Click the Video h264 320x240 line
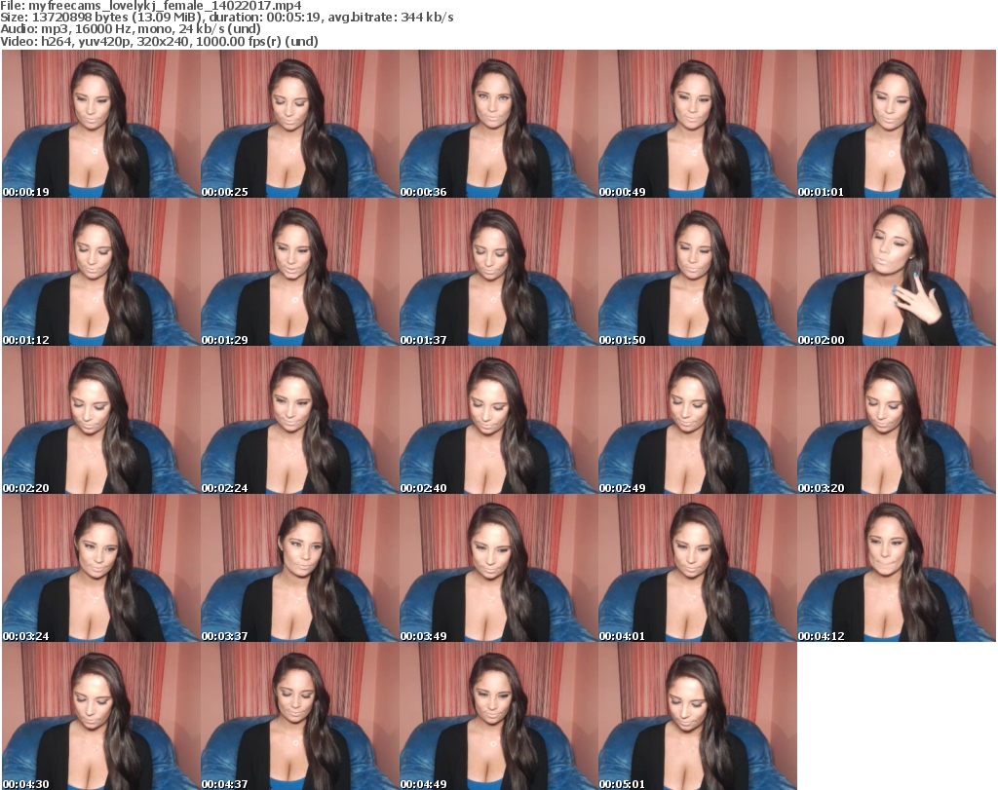This screenshot has width=998, height=790. pos(159,41)
